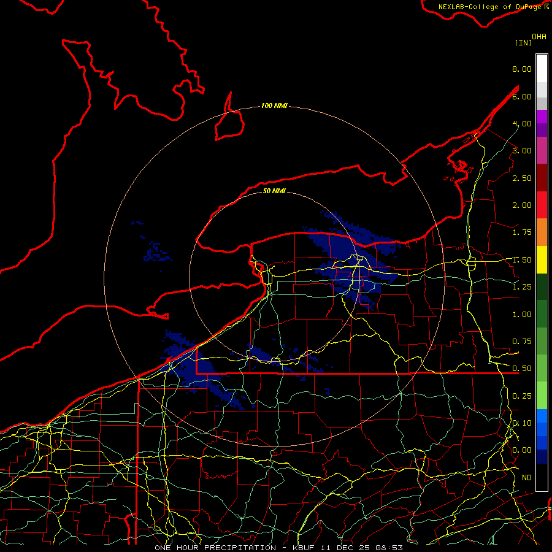Select the 100 NMI range ring label
Screen dimensions: 552x552
274,105
